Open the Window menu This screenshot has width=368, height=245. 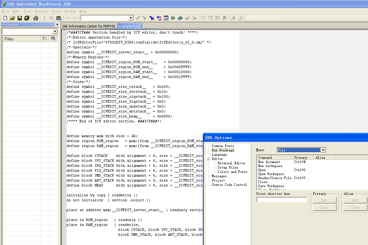[x=70, y=11]
